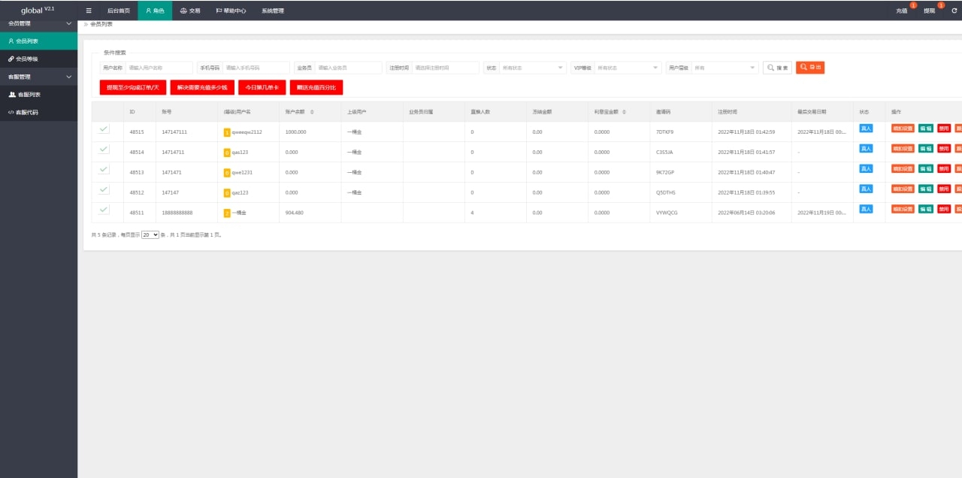Click the refresh icon in top bar

coord(954,11)
